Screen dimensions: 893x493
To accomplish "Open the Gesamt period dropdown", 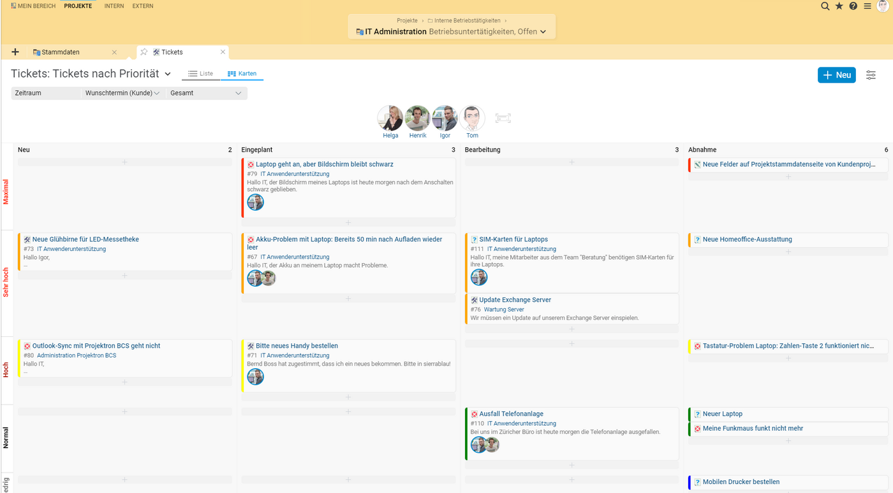I will click(x=206, y=93).
